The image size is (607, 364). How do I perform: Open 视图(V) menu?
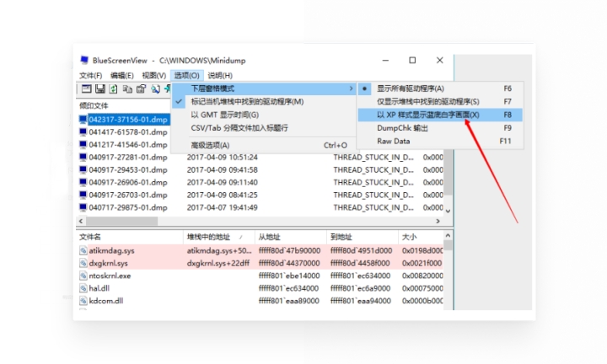coord(153,76)
